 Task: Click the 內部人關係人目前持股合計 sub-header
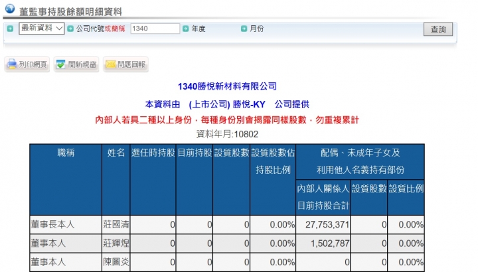click(323, 198)
